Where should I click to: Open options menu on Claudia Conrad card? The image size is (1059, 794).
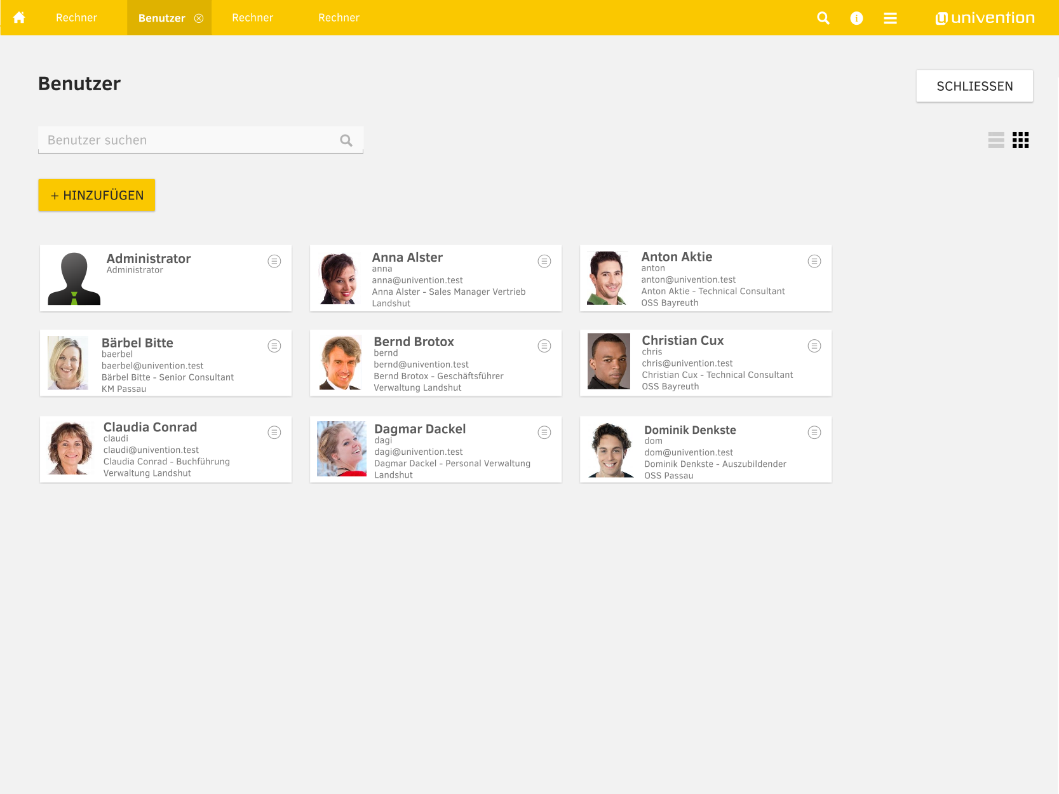coord(274,433)
